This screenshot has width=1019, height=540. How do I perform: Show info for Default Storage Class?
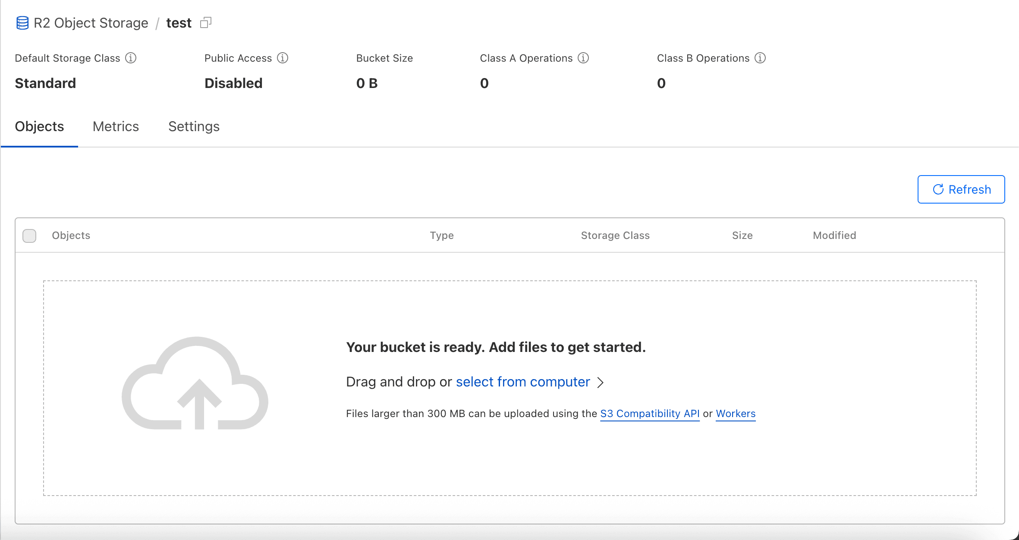(x=131, y=58)
